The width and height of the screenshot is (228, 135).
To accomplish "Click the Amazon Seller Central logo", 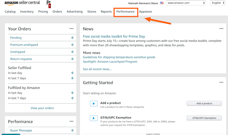I will pos(22,3).
